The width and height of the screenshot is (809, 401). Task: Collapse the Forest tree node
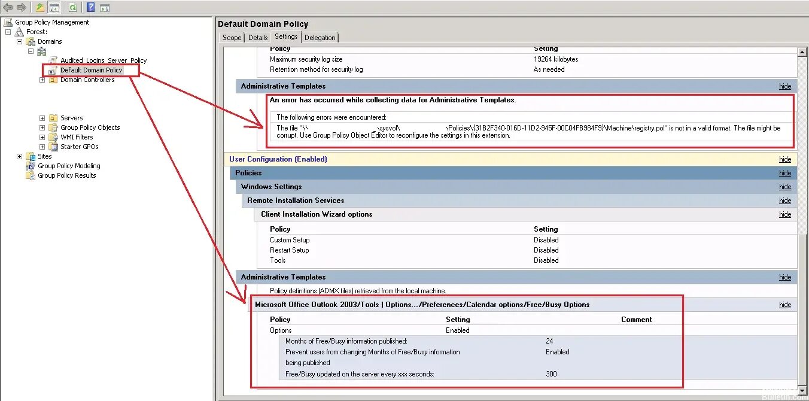(x=8, y=32)
